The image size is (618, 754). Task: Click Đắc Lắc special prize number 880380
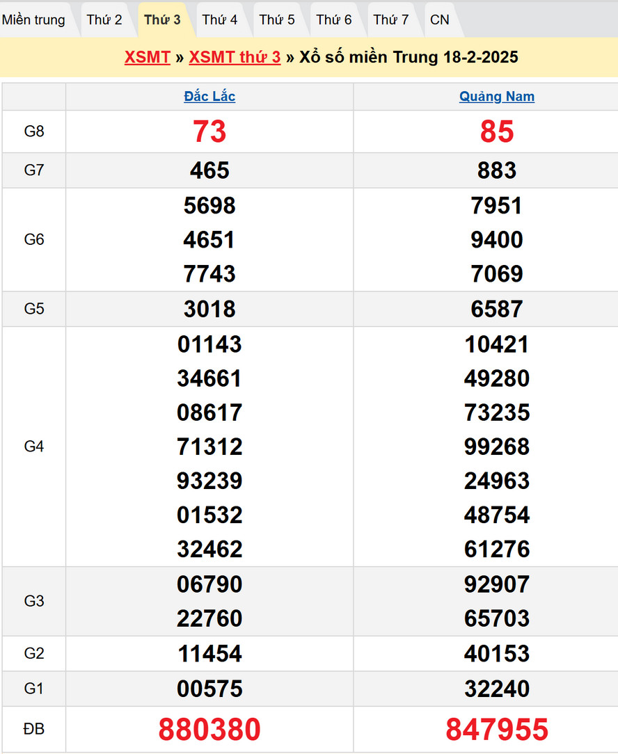tap(209, 729)
